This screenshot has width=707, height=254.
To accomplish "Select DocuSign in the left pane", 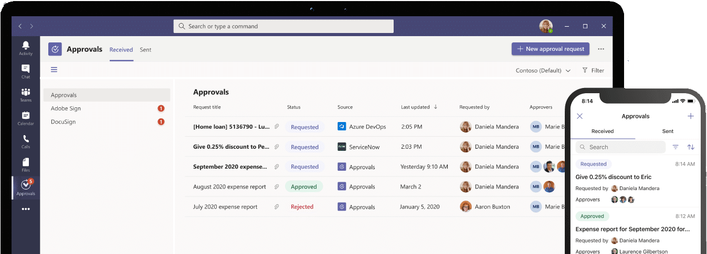I will coord(65,122).
